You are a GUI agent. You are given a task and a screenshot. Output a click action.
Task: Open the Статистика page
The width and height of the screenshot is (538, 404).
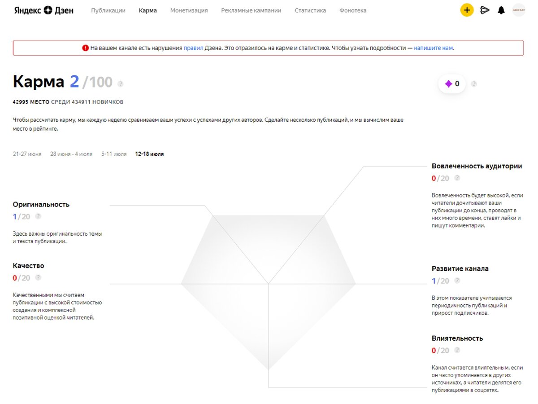pyautogui.click(x=310, y=10)
